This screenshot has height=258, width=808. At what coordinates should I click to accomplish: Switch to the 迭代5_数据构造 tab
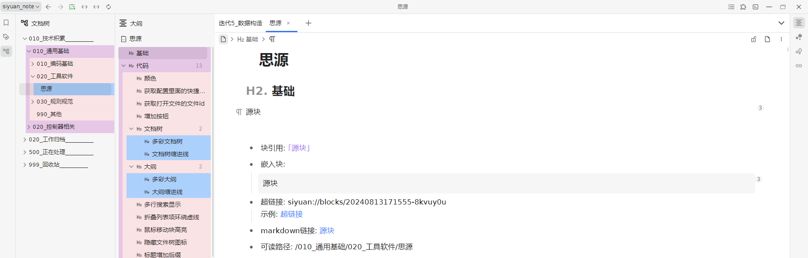point(240,23)
